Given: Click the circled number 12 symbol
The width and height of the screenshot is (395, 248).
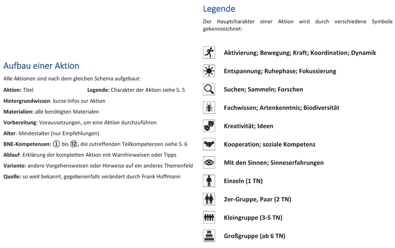Looking at the screenshot, I should pyautogui.click(x=74, y=144).
